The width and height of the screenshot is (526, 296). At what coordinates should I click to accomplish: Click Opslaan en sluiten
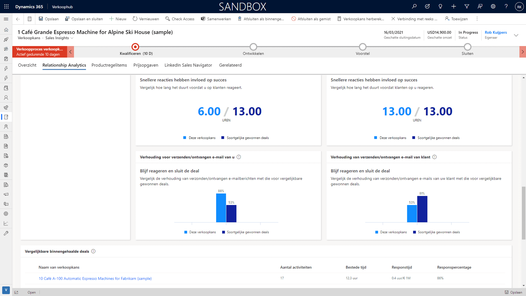point(84,19)
